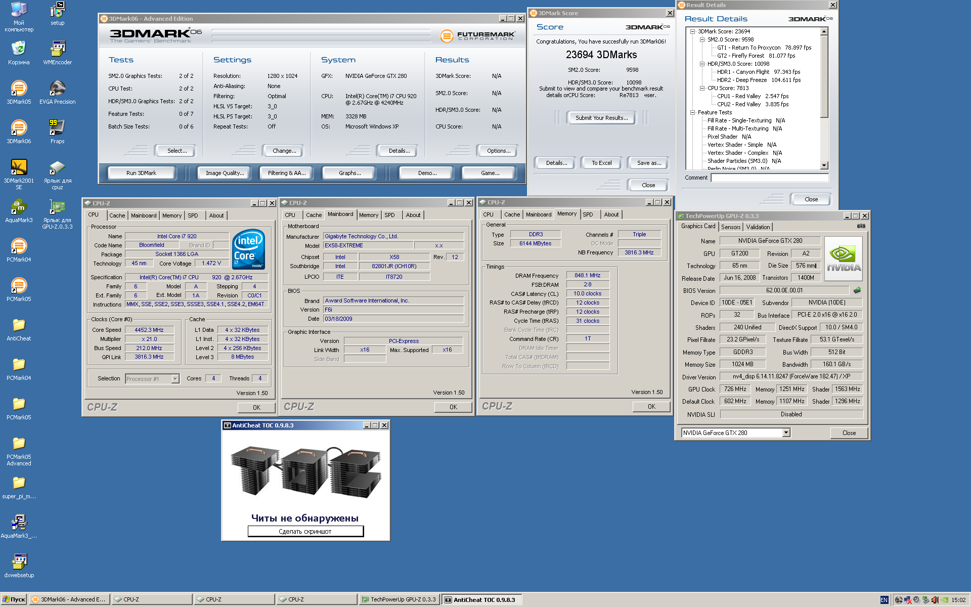Launch WMEncoder from the desktop

point(58,53)
